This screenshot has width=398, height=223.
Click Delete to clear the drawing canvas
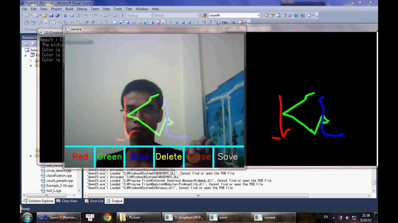(168, 157)
